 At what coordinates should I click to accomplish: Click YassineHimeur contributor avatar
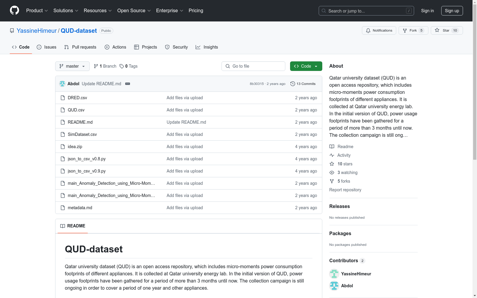click(334, 274)
